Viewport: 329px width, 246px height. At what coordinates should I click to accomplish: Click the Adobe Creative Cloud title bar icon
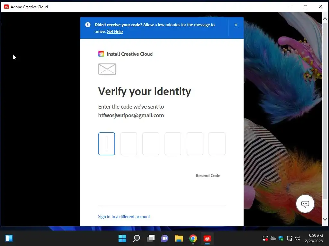pos(6,7)
